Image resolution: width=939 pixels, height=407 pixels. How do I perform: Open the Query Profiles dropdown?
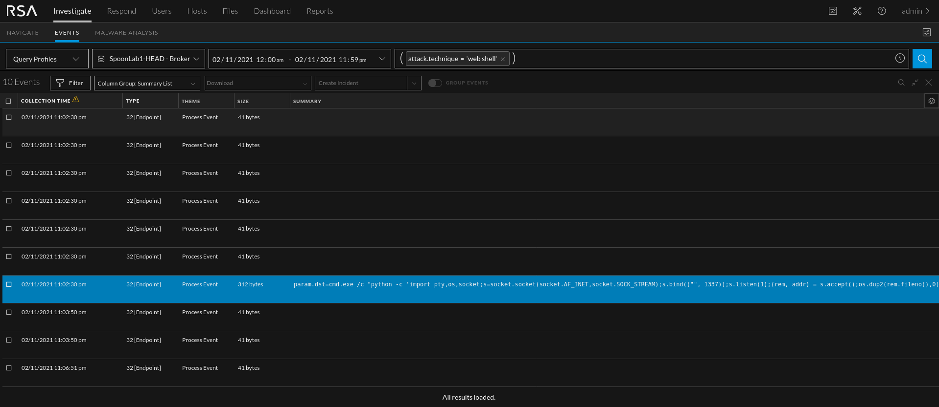(x=47, y=59)
